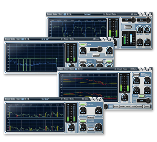The width and height of the screenshot is (157, 142).
Task: Click the Harmonics value field showing 5
Action: (94, 49)
